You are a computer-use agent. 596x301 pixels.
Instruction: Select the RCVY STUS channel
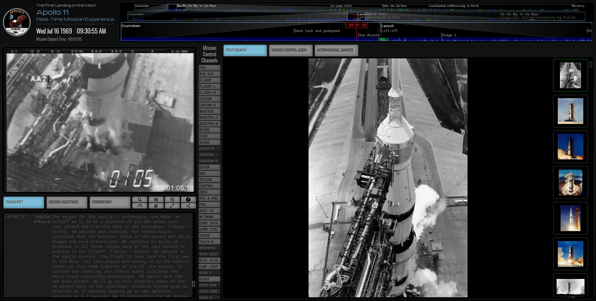210,260
